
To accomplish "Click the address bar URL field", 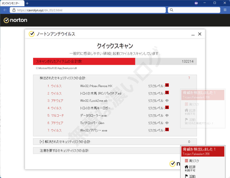I will pyautogui.click(x=88, y=10).
